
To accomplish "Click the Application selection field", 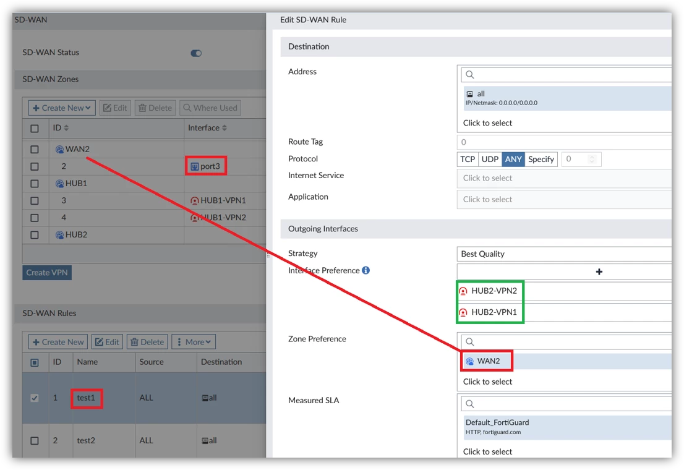I will click(565, 199).
